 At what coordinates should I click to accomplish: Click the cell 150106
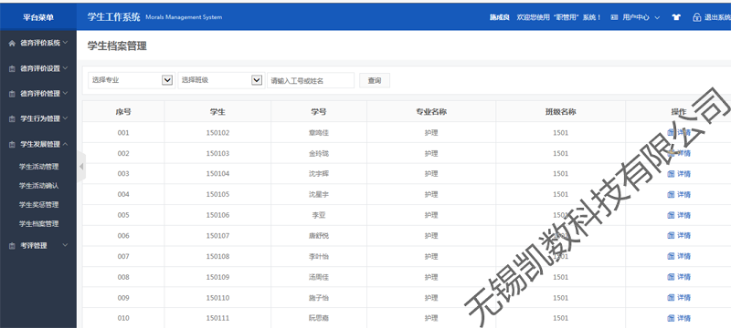pyautogui.click(x=217, y=215)
